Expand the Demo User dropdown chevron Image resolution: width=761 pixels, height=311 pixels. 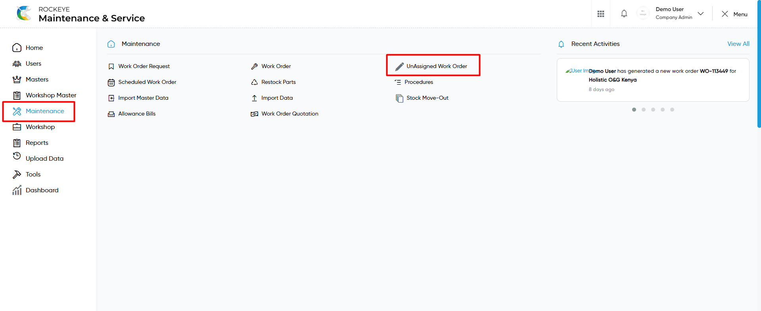point(701,13)
